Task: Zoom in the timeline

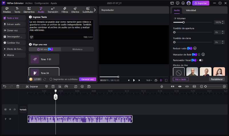Action: pos(224,86)
